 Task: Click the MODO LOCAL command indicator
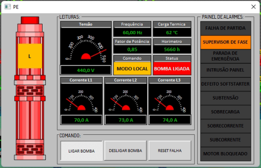click(133, 69)
